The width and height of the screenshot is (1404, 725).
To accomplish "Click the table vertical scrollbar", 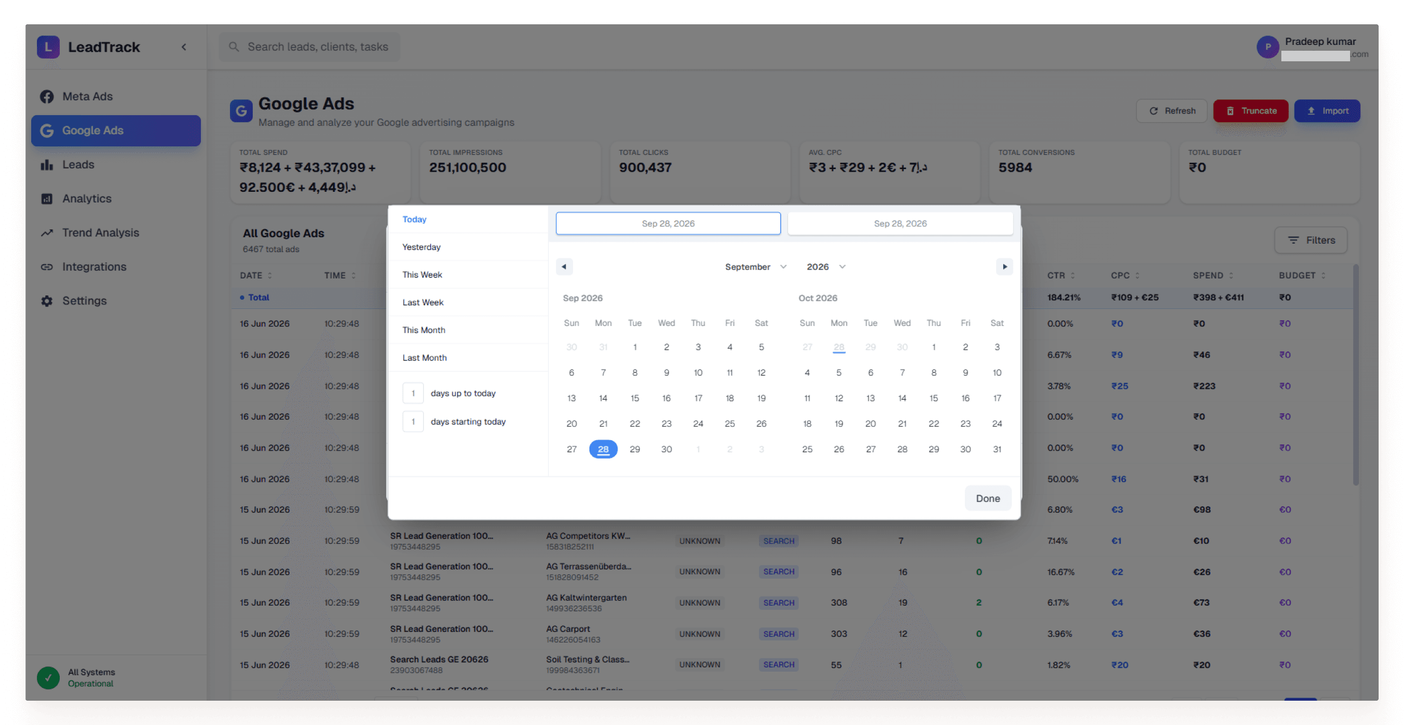I will click(1355, 376).
